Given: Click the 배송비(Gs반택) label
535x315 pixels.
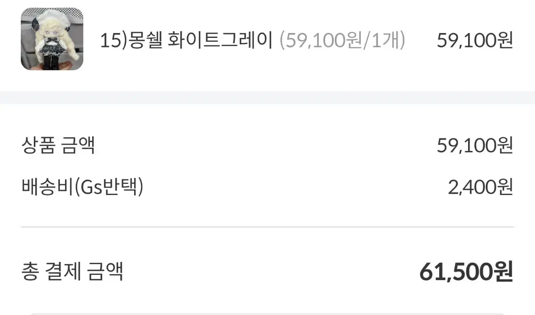Looking at the screenshot, I should pyautogui.click(x=82, y=187).
